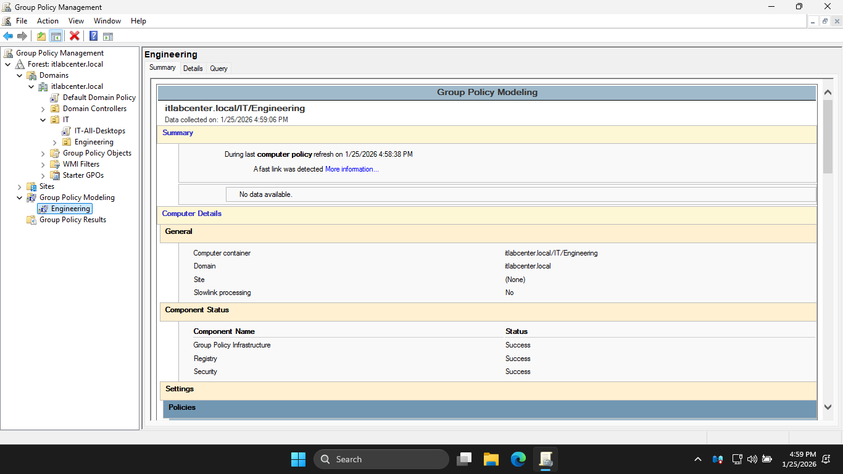Collapse the Computer Details section header

(191, 214)
